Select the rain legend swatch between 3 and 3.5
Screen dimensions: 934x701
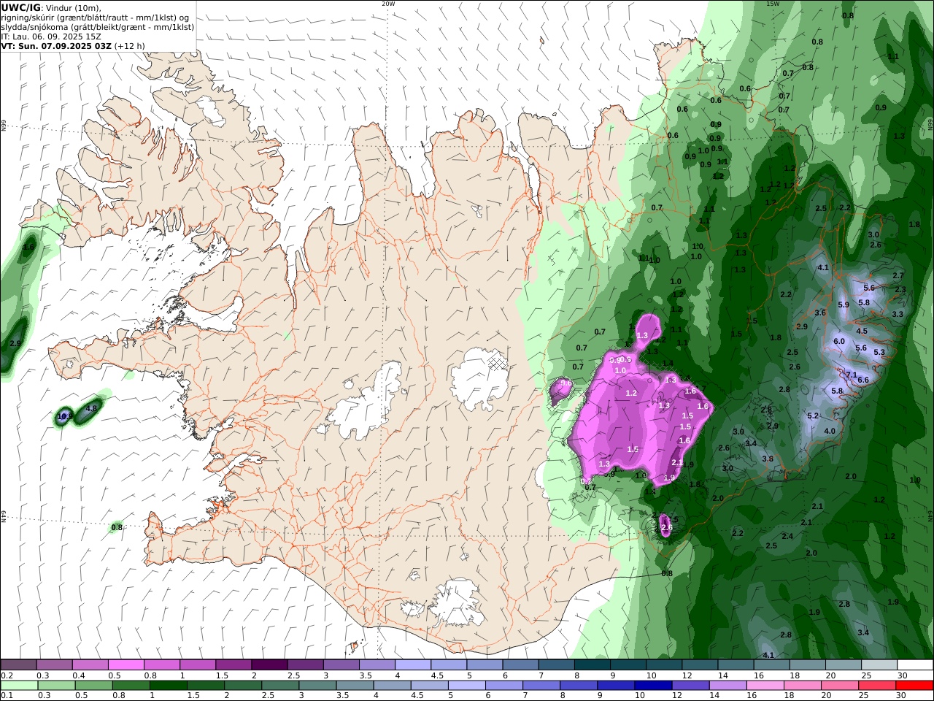317,686
